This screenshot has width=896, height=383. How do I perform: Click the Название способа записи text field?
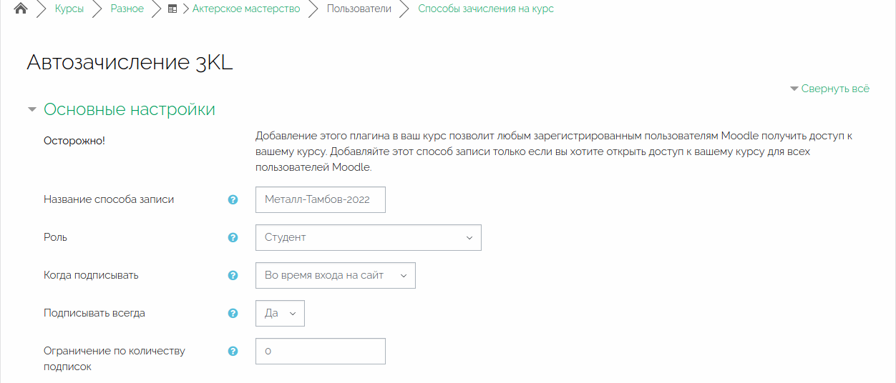(x=320, y=200)
